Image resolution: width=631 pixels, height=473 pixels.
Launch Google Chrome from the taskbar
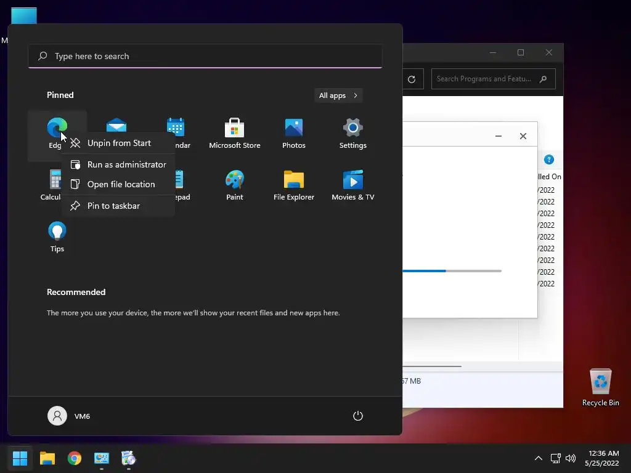pyautogui.click(x=75, y=458)
